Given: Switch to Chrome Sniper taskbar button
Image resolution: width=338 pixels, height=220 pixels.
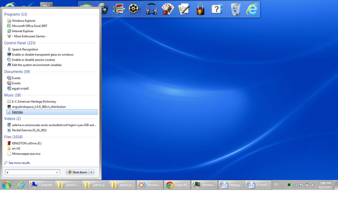Looking at the screenshot, I should click(177, 185).
